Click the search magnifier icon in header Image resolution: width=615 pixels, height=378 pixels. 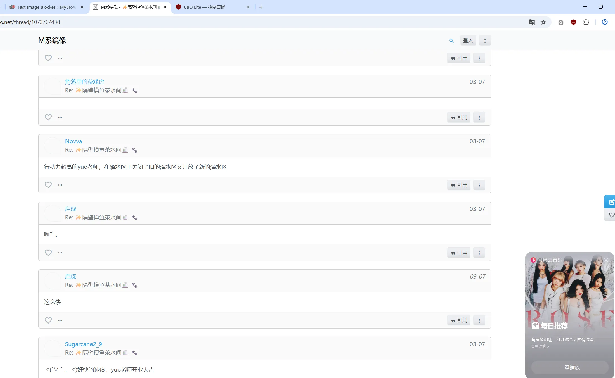coord(451,41)
